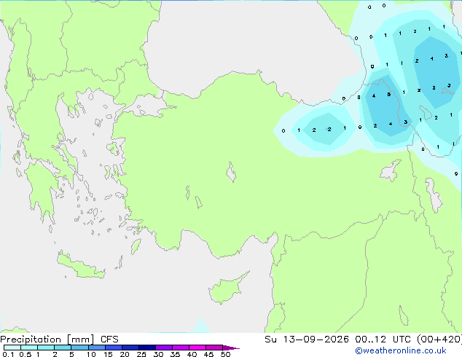
Task: Click the legend label '50'
Action: point(226,354)
